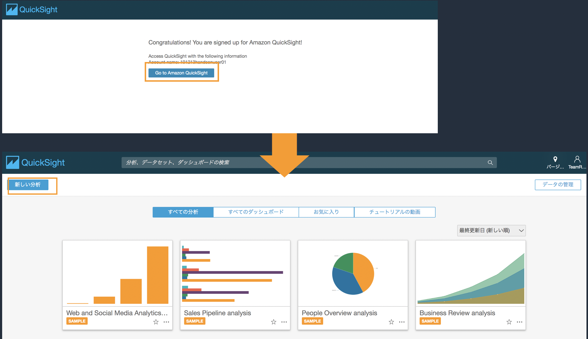Click the QuickSight logo in the home page header
Screen dimensions: 588x339
click(x=35, y=162)
